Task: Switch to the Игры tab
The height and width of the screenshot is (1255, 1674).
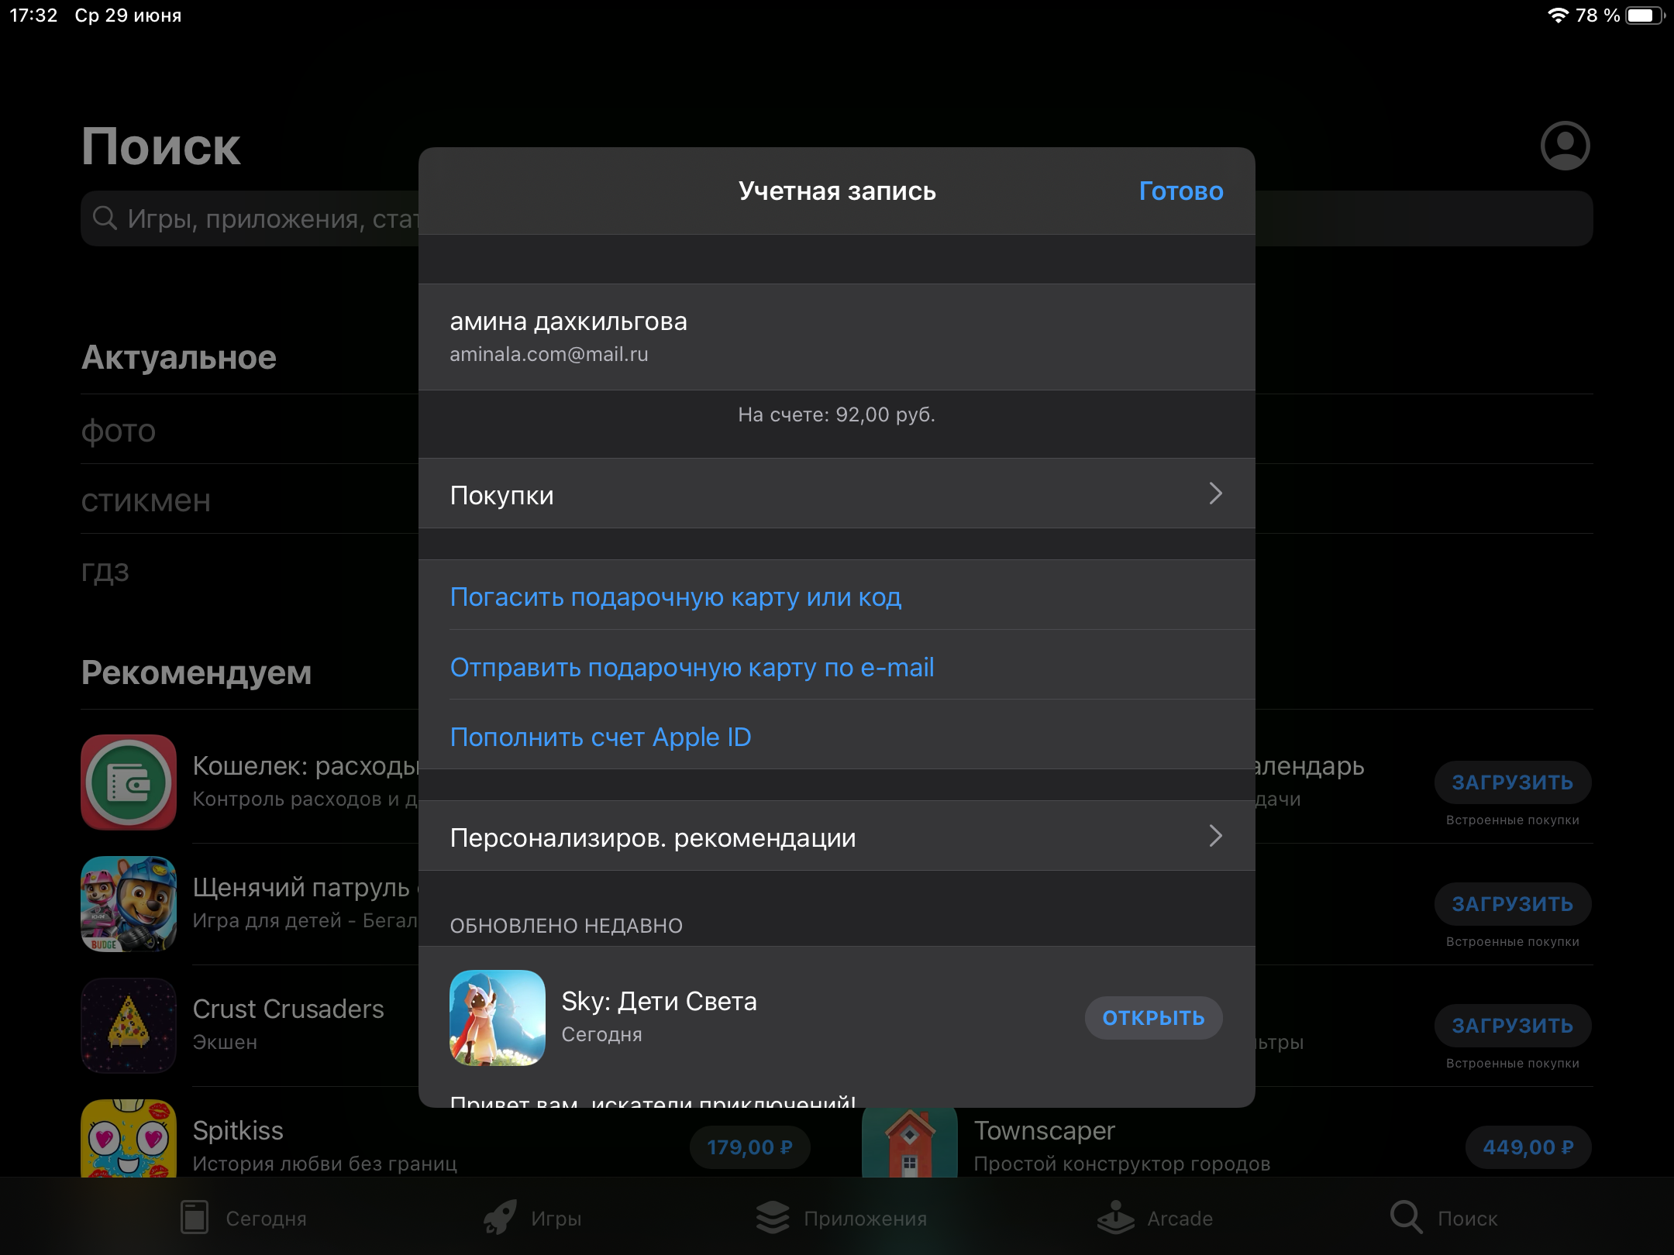Action: tap(533, 1218)
